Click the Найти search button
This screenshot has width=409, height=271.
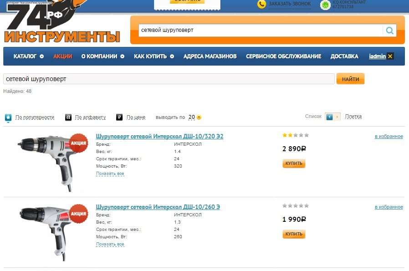pos(350,79)
